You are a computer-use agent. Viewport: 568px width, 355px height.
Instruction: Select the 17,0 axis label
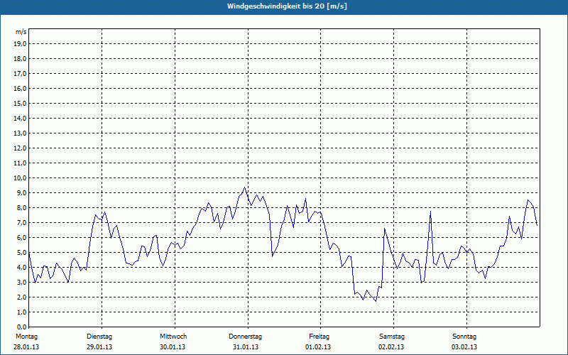pos(21,74)
